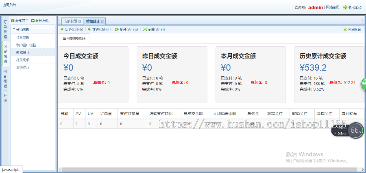This screenshot has width=366, height=173.
Task: Click the UV column header
Action: point(91,114)
